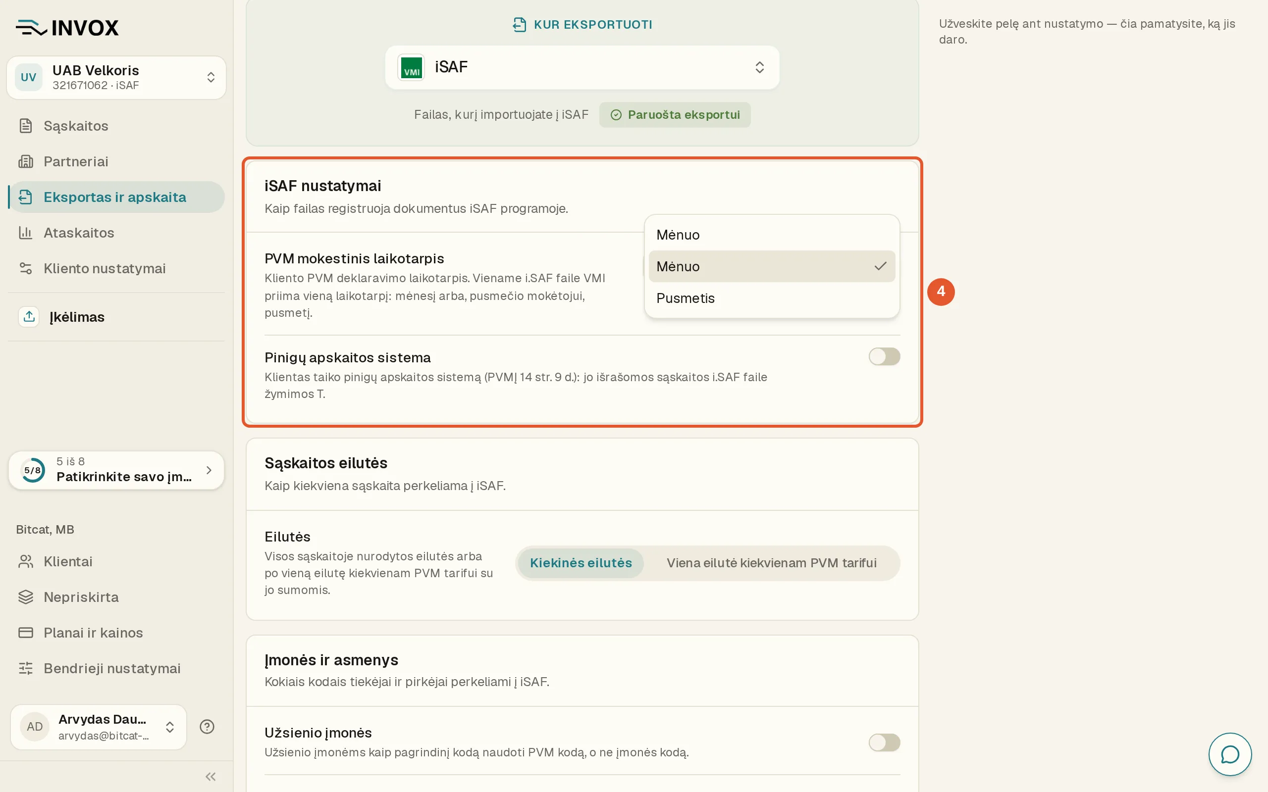Image resolution: width=1268 pixels, height=792 pixels.
Task: Click the Bendrieji nustatymai sliders icon
Action: [x=26, y=668]
